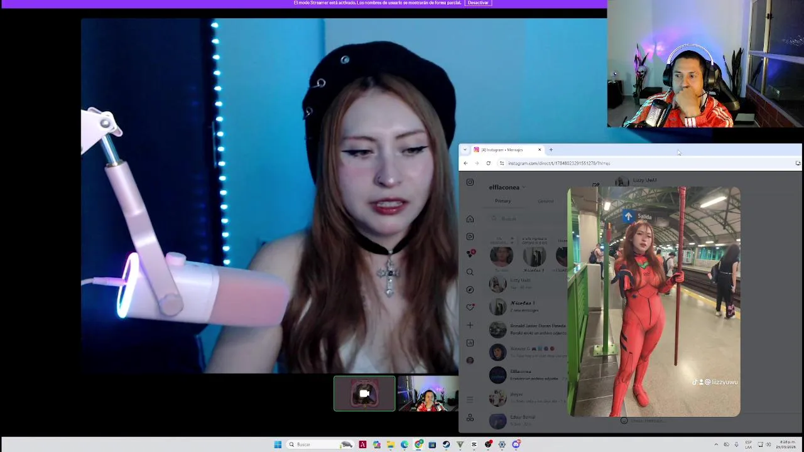Open the taskbar clock and date
Image resolution: width=804 pixels, height=452 pixels.
[x=787, y=444]
